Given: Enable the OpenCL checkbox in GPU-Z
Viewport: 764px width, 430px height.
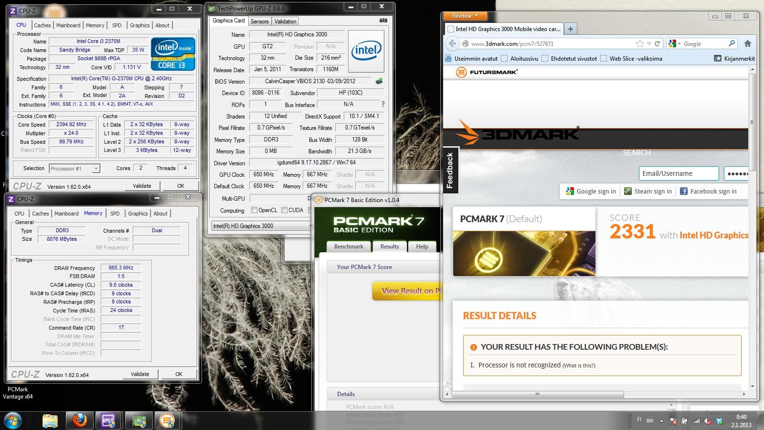Looking at the screenshot, I should [255, 210].
